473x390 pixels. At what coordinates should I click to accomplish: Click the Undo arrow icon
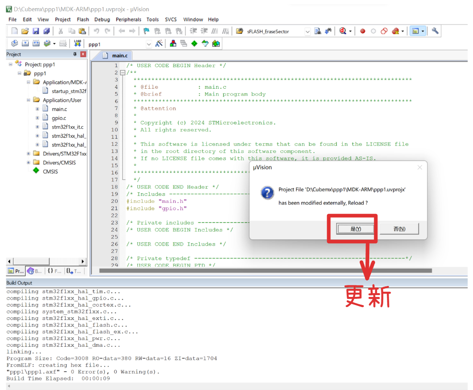96,31
